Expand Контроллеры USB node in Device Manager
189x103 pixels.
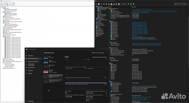coord(2,28)
